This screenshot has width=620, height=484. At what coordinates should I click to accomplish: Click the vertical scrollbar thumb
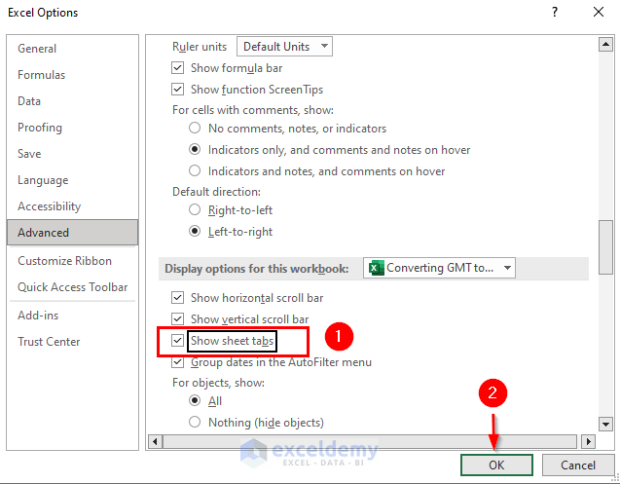click(x=605, y=247)
